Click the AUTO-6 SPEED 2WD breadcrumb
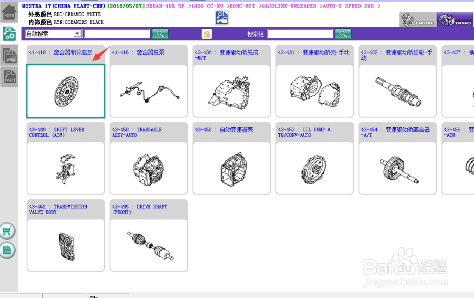The width and height of the screenshot is (474, 298). coord(348,6)
